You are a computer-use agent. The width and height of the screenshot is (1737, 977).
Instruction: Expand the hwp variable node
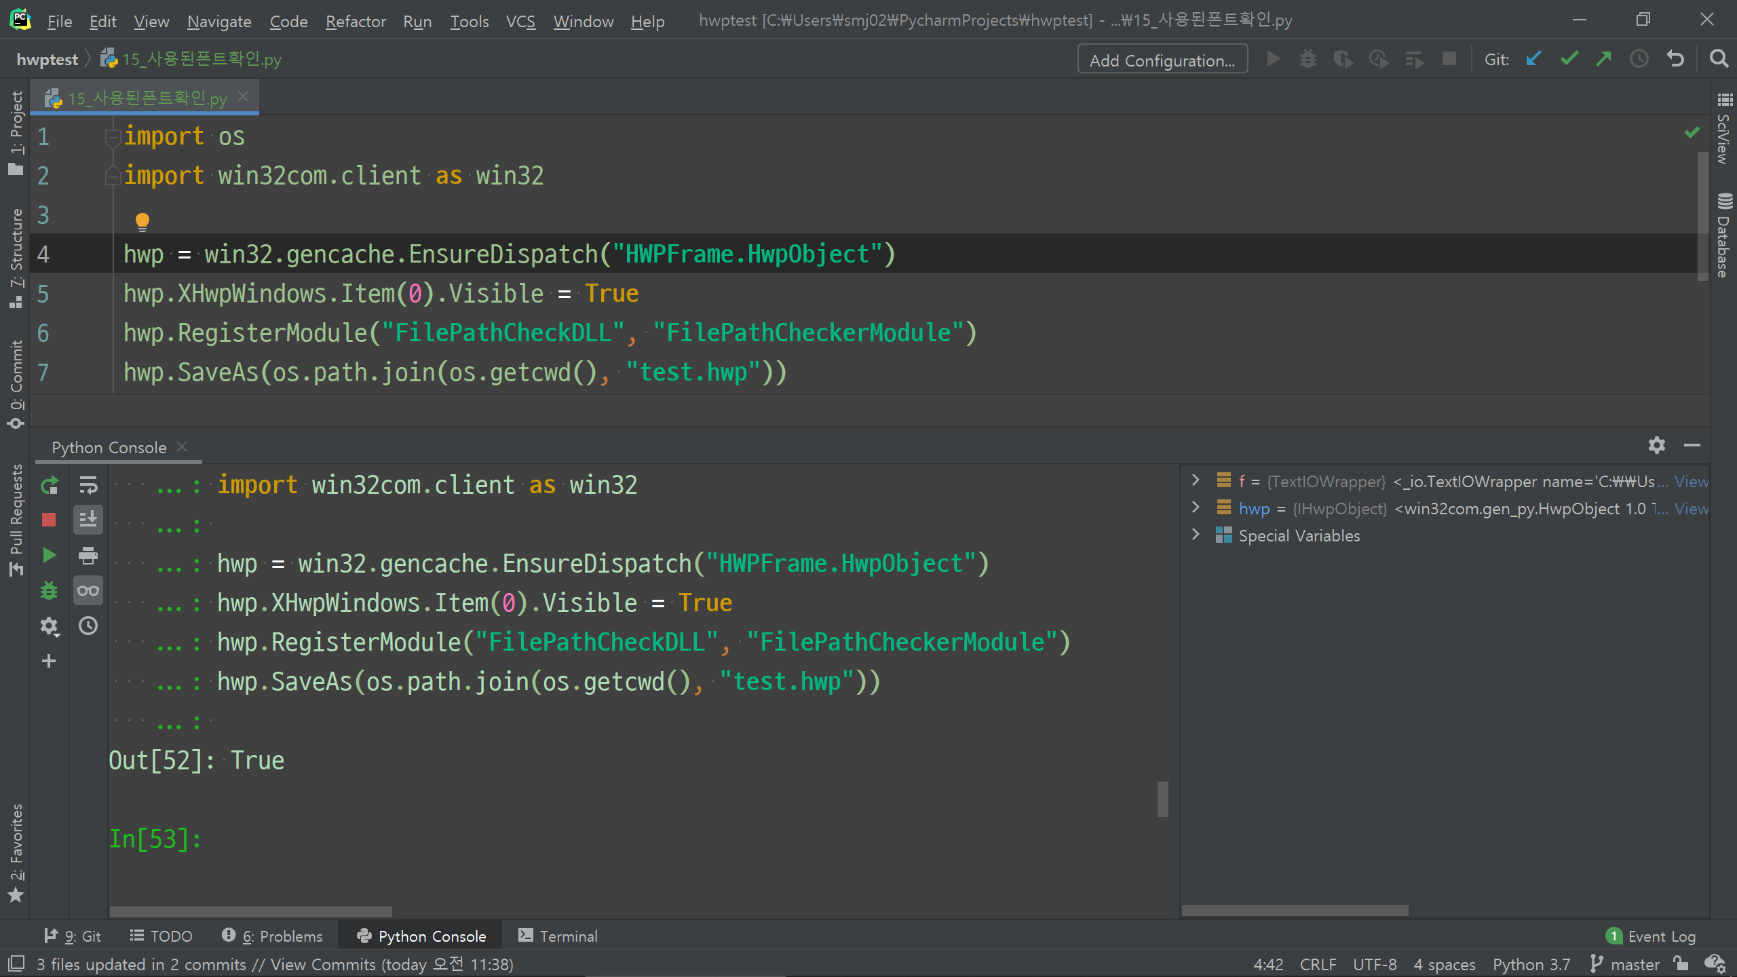click(x=1196, y=508)
